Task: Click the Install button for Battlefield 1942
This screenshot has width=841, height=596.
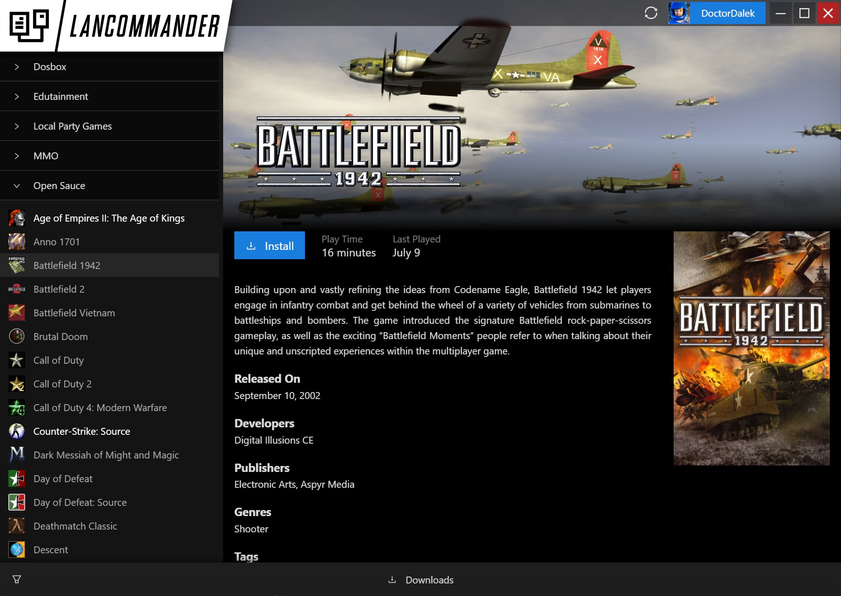Action: click(270, 245)
